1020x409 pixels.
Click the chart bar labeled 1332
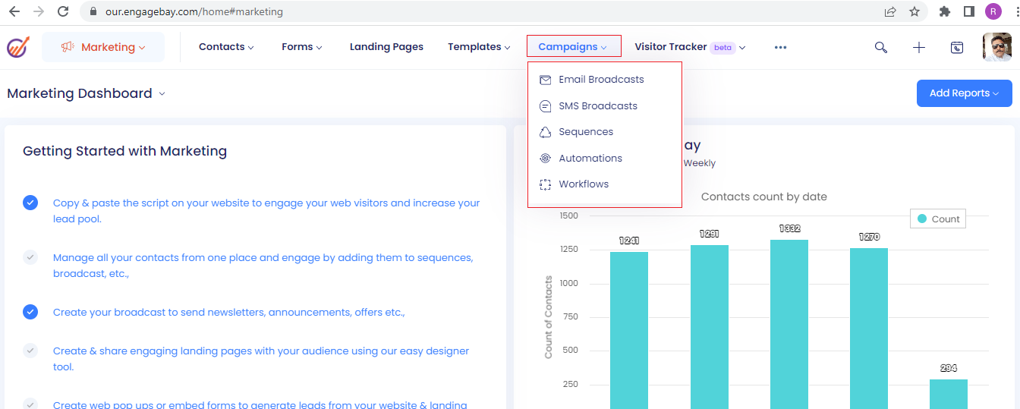coord(789,324)
